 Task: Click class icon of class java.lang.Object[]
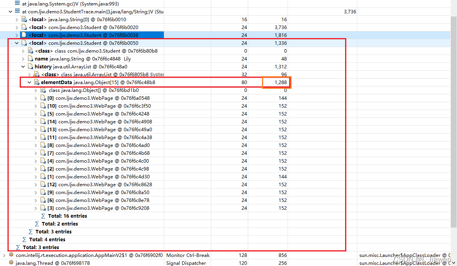coord(43,90)
